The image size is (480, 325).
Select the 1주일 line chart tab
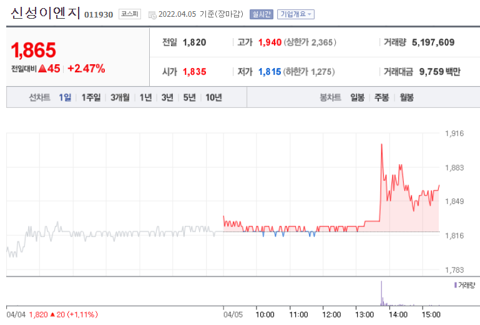pos(91,97)
